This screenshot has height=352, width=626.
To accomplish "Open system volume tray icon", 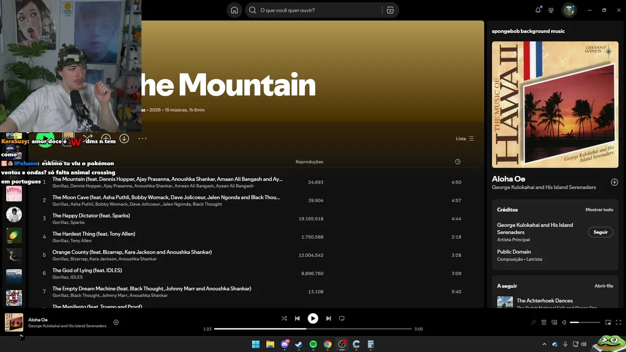I will tap(583, 344).
